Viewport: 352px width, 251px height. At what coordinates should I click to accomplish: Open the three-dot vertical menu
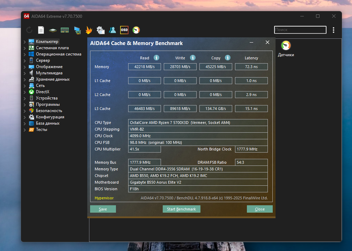click(x=333, y=30)
